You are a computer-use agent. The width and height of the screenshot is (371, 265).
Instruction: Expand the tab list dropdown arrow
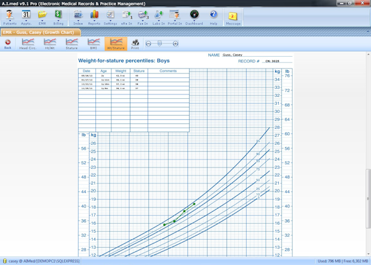pyautogui.click(x=368, y=32)
